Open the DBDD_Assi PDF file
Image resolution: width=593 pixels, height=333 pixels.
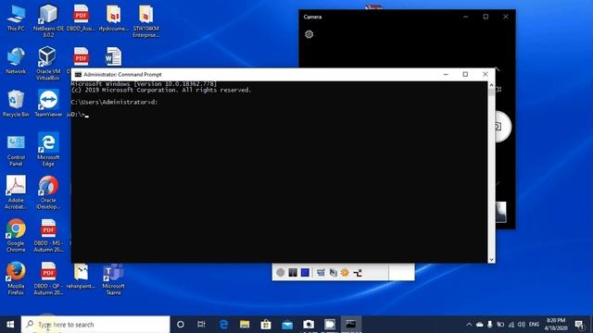pyautogui.click(x=81, y=18)
